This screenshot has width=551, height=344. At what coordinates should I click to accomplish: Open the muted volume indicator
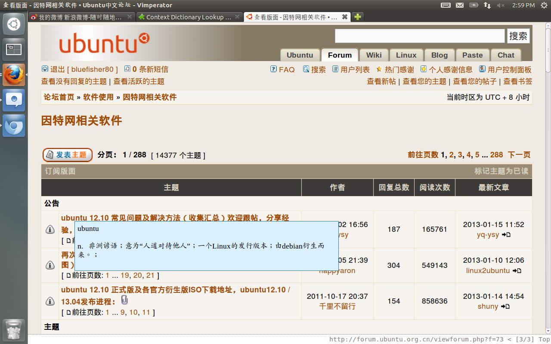point(501,5)
